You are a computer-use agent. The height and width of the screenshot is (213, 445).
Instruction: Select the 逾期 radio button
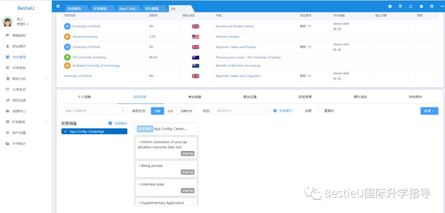[x=301, y=111]
